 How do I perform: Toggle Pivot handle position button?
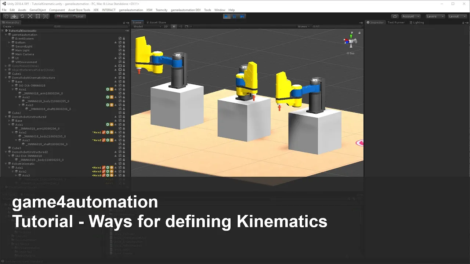(63, 16)
